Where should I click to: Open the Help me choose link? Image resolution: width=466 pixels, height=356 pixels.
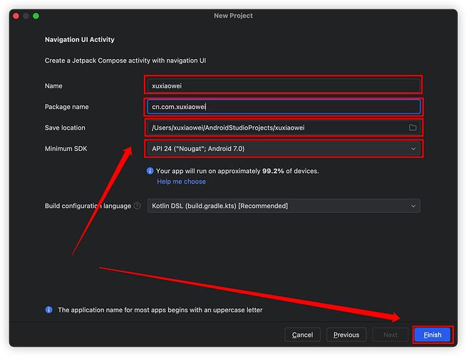pos(181,182)
